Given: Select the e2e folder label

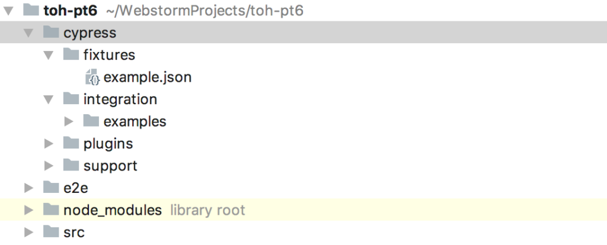Looking at the screenshot, I should click(75, 188).
